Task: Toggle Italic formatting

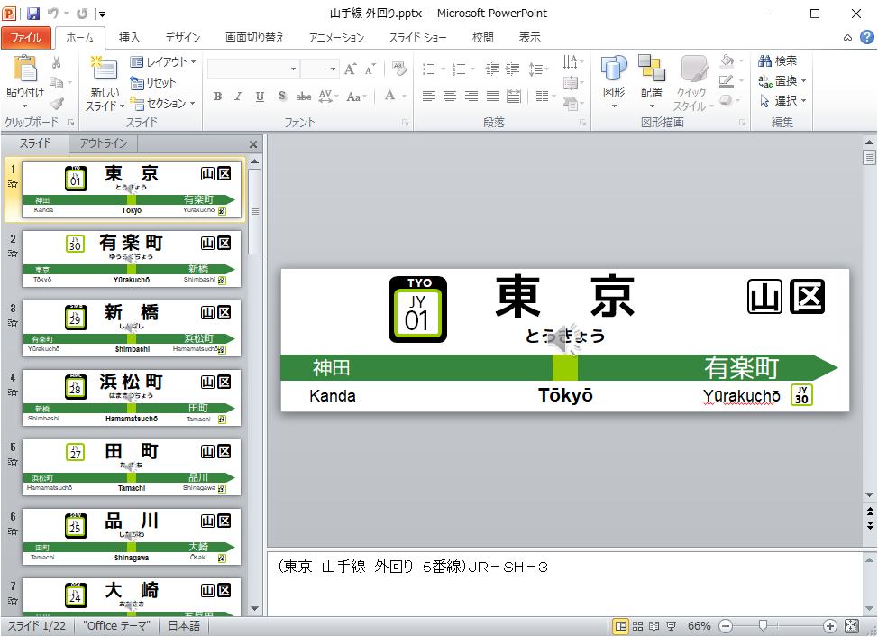Action: pos(239,97)
